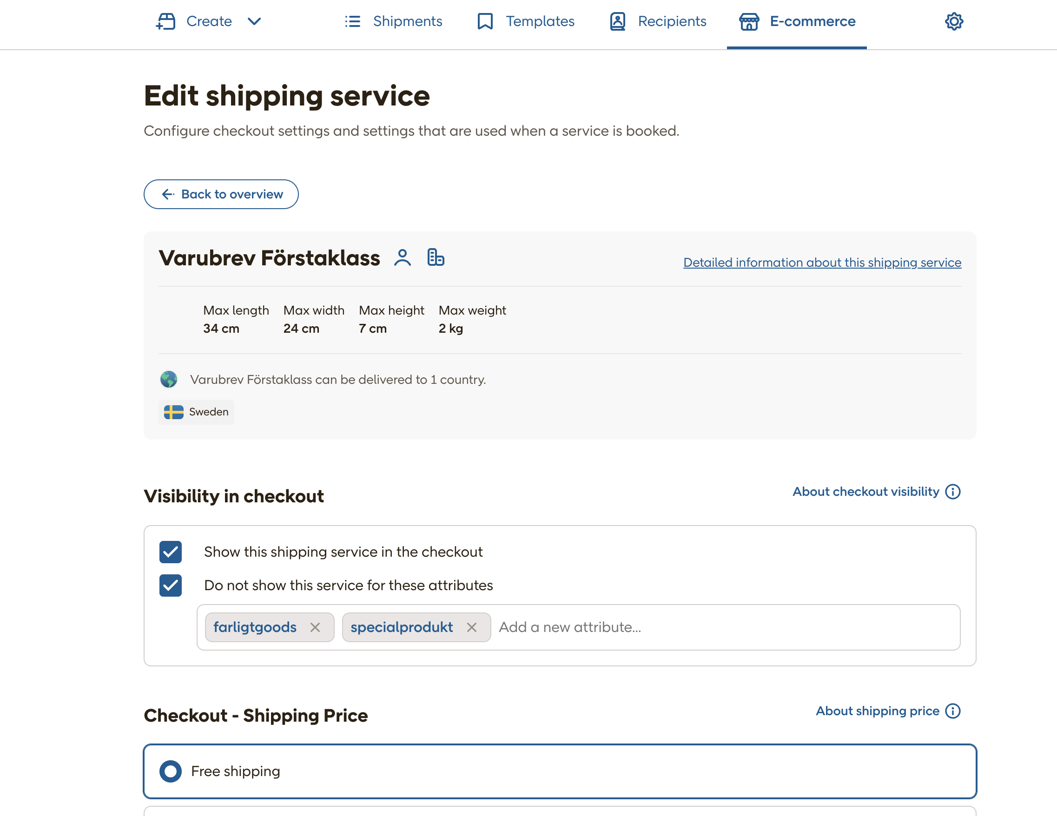The height and width of the screenshot is (816, 1057).
Task: Toggle Do not show for these attributes
Action: [x=171, y=585]
